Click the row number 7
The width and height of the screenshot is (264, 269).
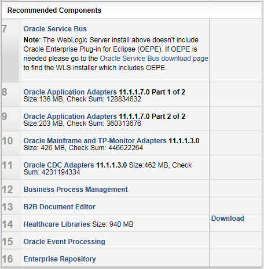click(5, 29)
